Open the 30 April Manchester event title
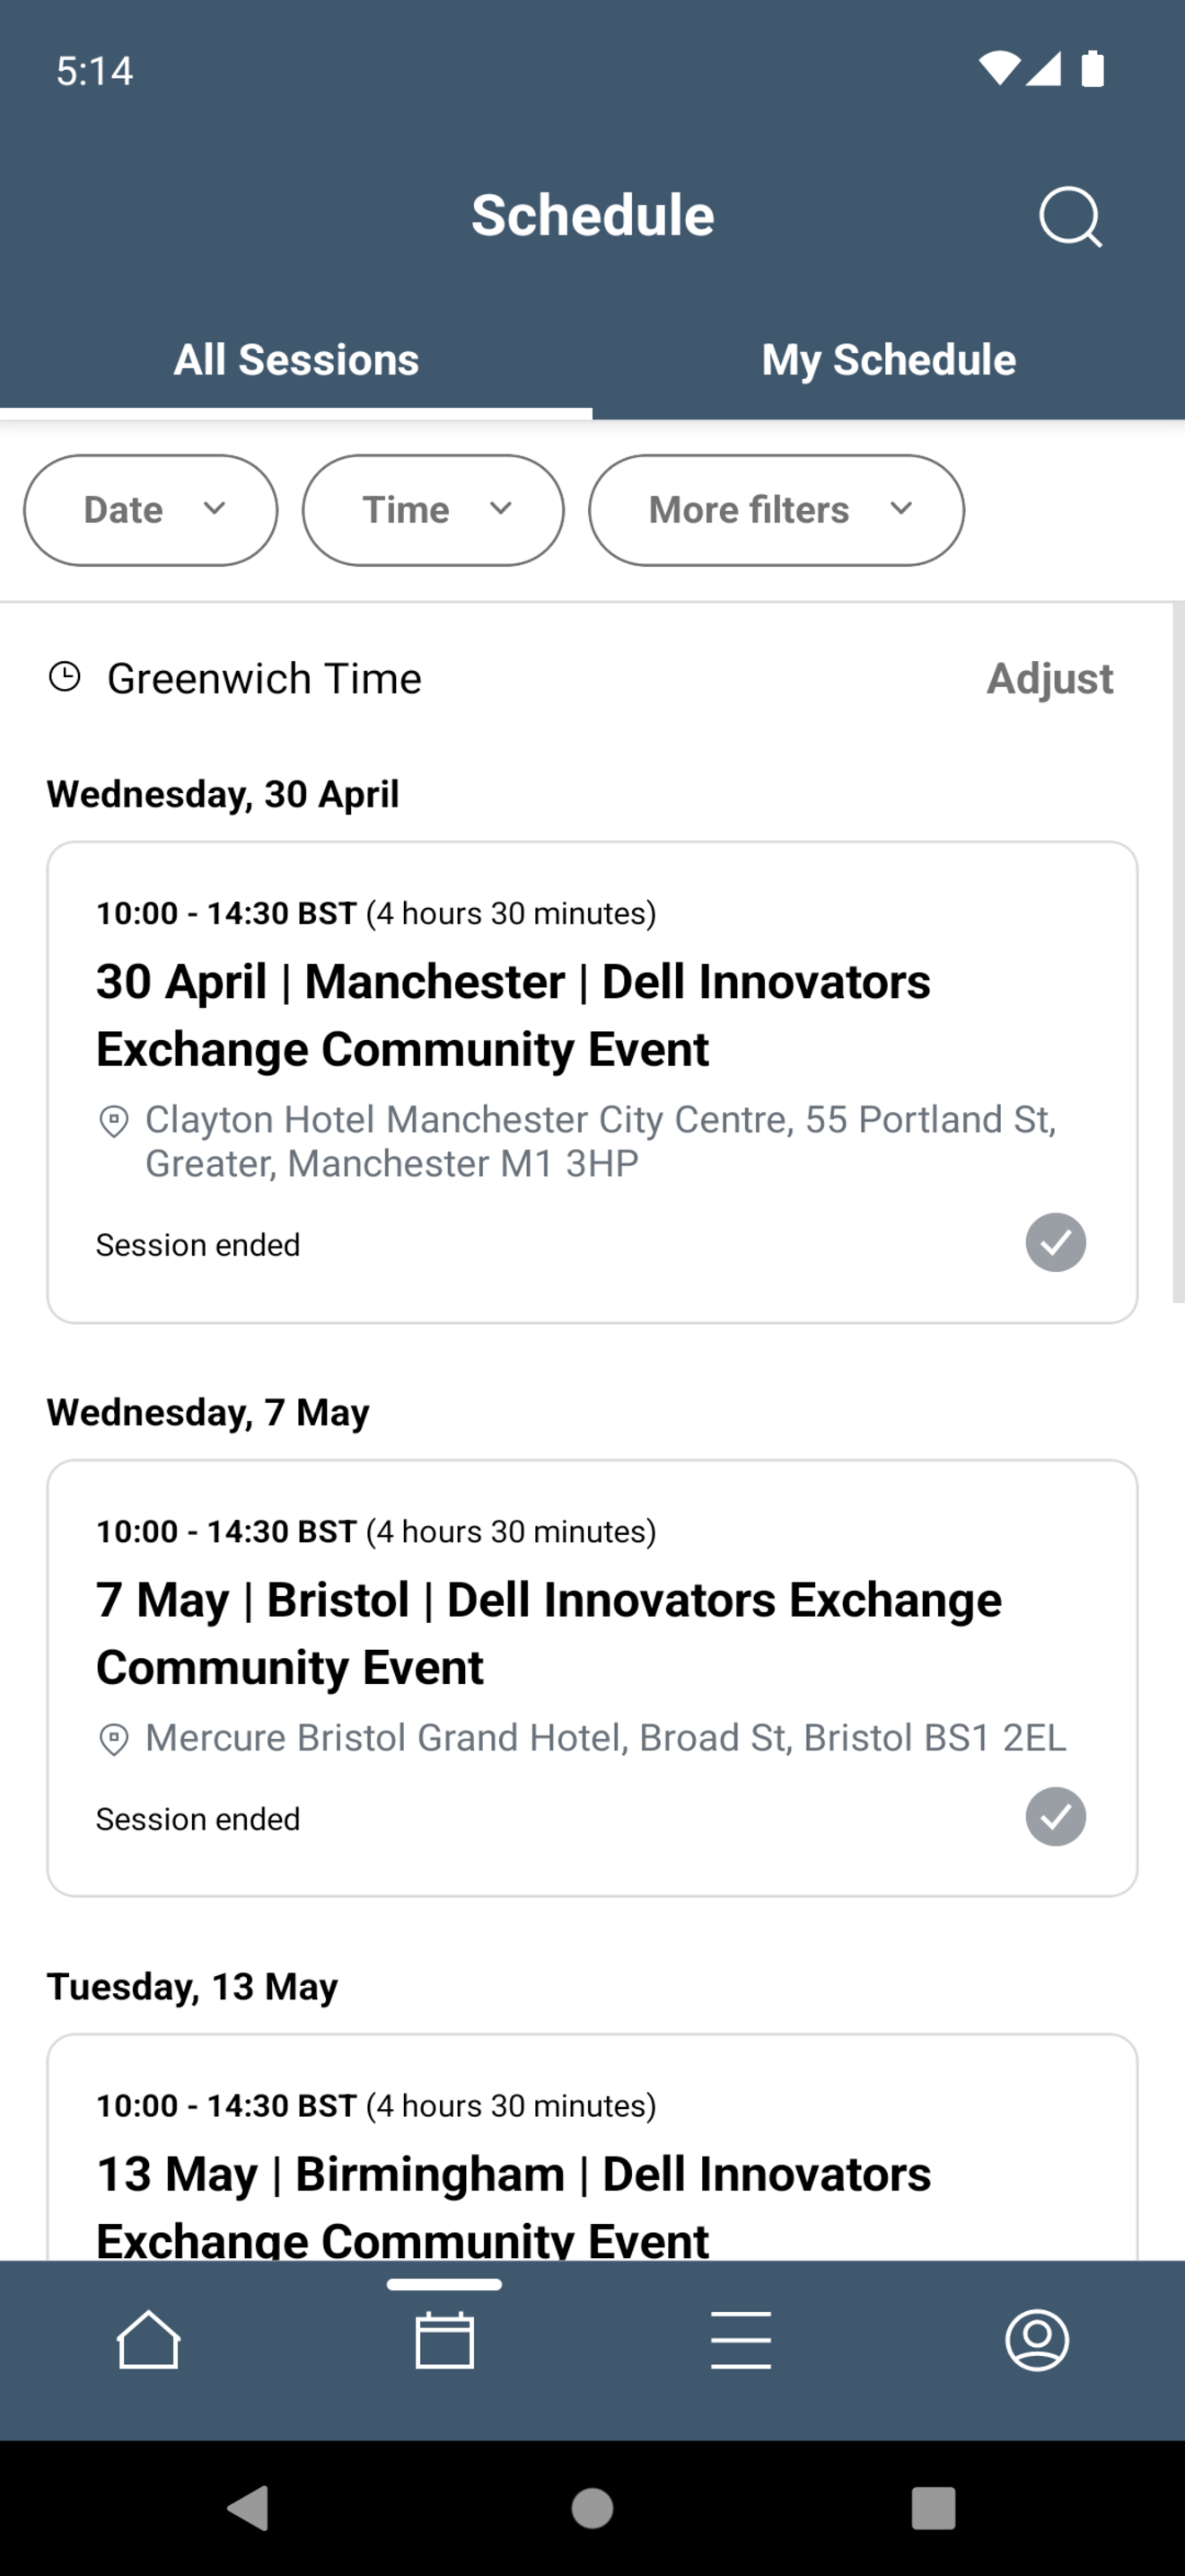 (513, 1015)
